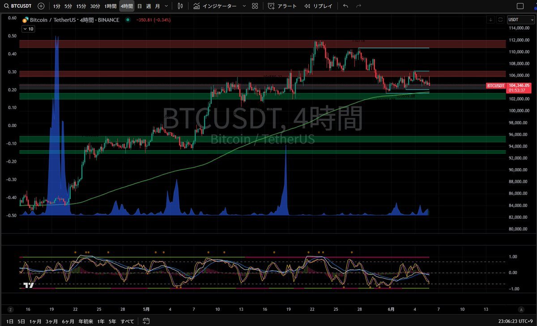Open the layout setup square icon

(x=520, y=6)
